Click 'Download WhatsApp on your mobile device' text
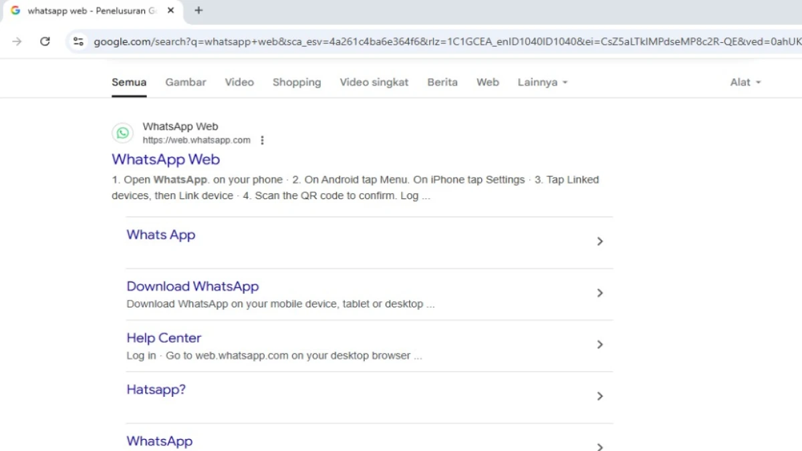The height and width of the screenshot is (451, 802). point(281,304)
